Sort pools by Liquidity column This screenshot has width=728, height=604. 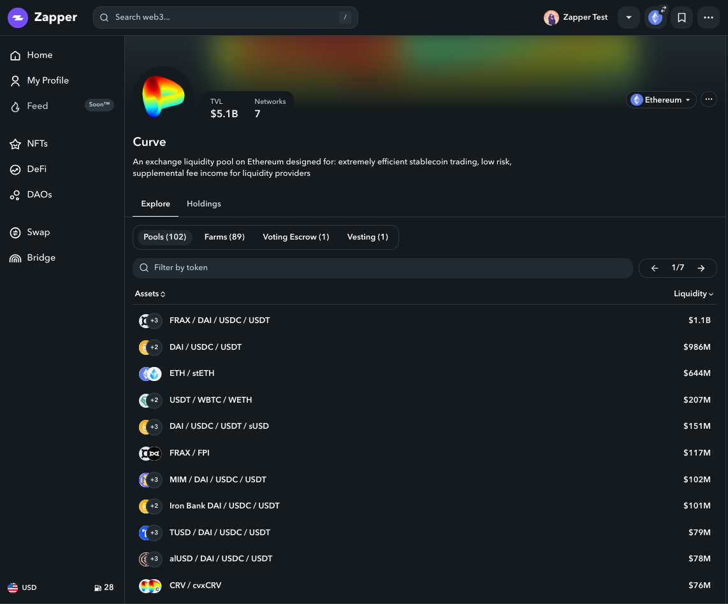click(x=694, y=294)
